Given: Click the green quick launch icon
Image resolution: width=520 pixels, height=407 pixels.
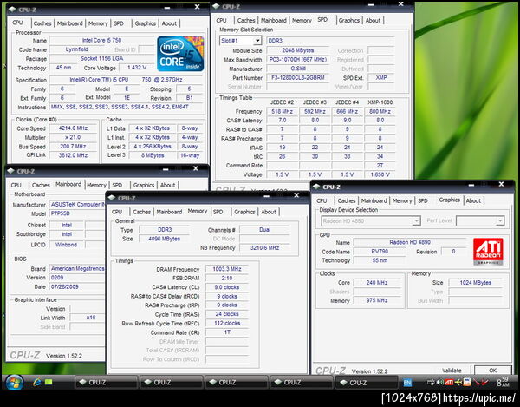Looking at the screenshot, I should [x=49, y=382].
